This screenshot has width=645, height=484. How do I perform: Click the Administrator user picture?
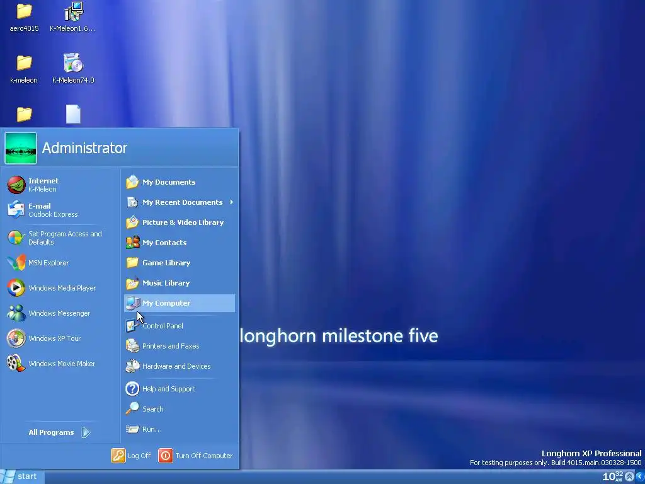tap(21, 148)
